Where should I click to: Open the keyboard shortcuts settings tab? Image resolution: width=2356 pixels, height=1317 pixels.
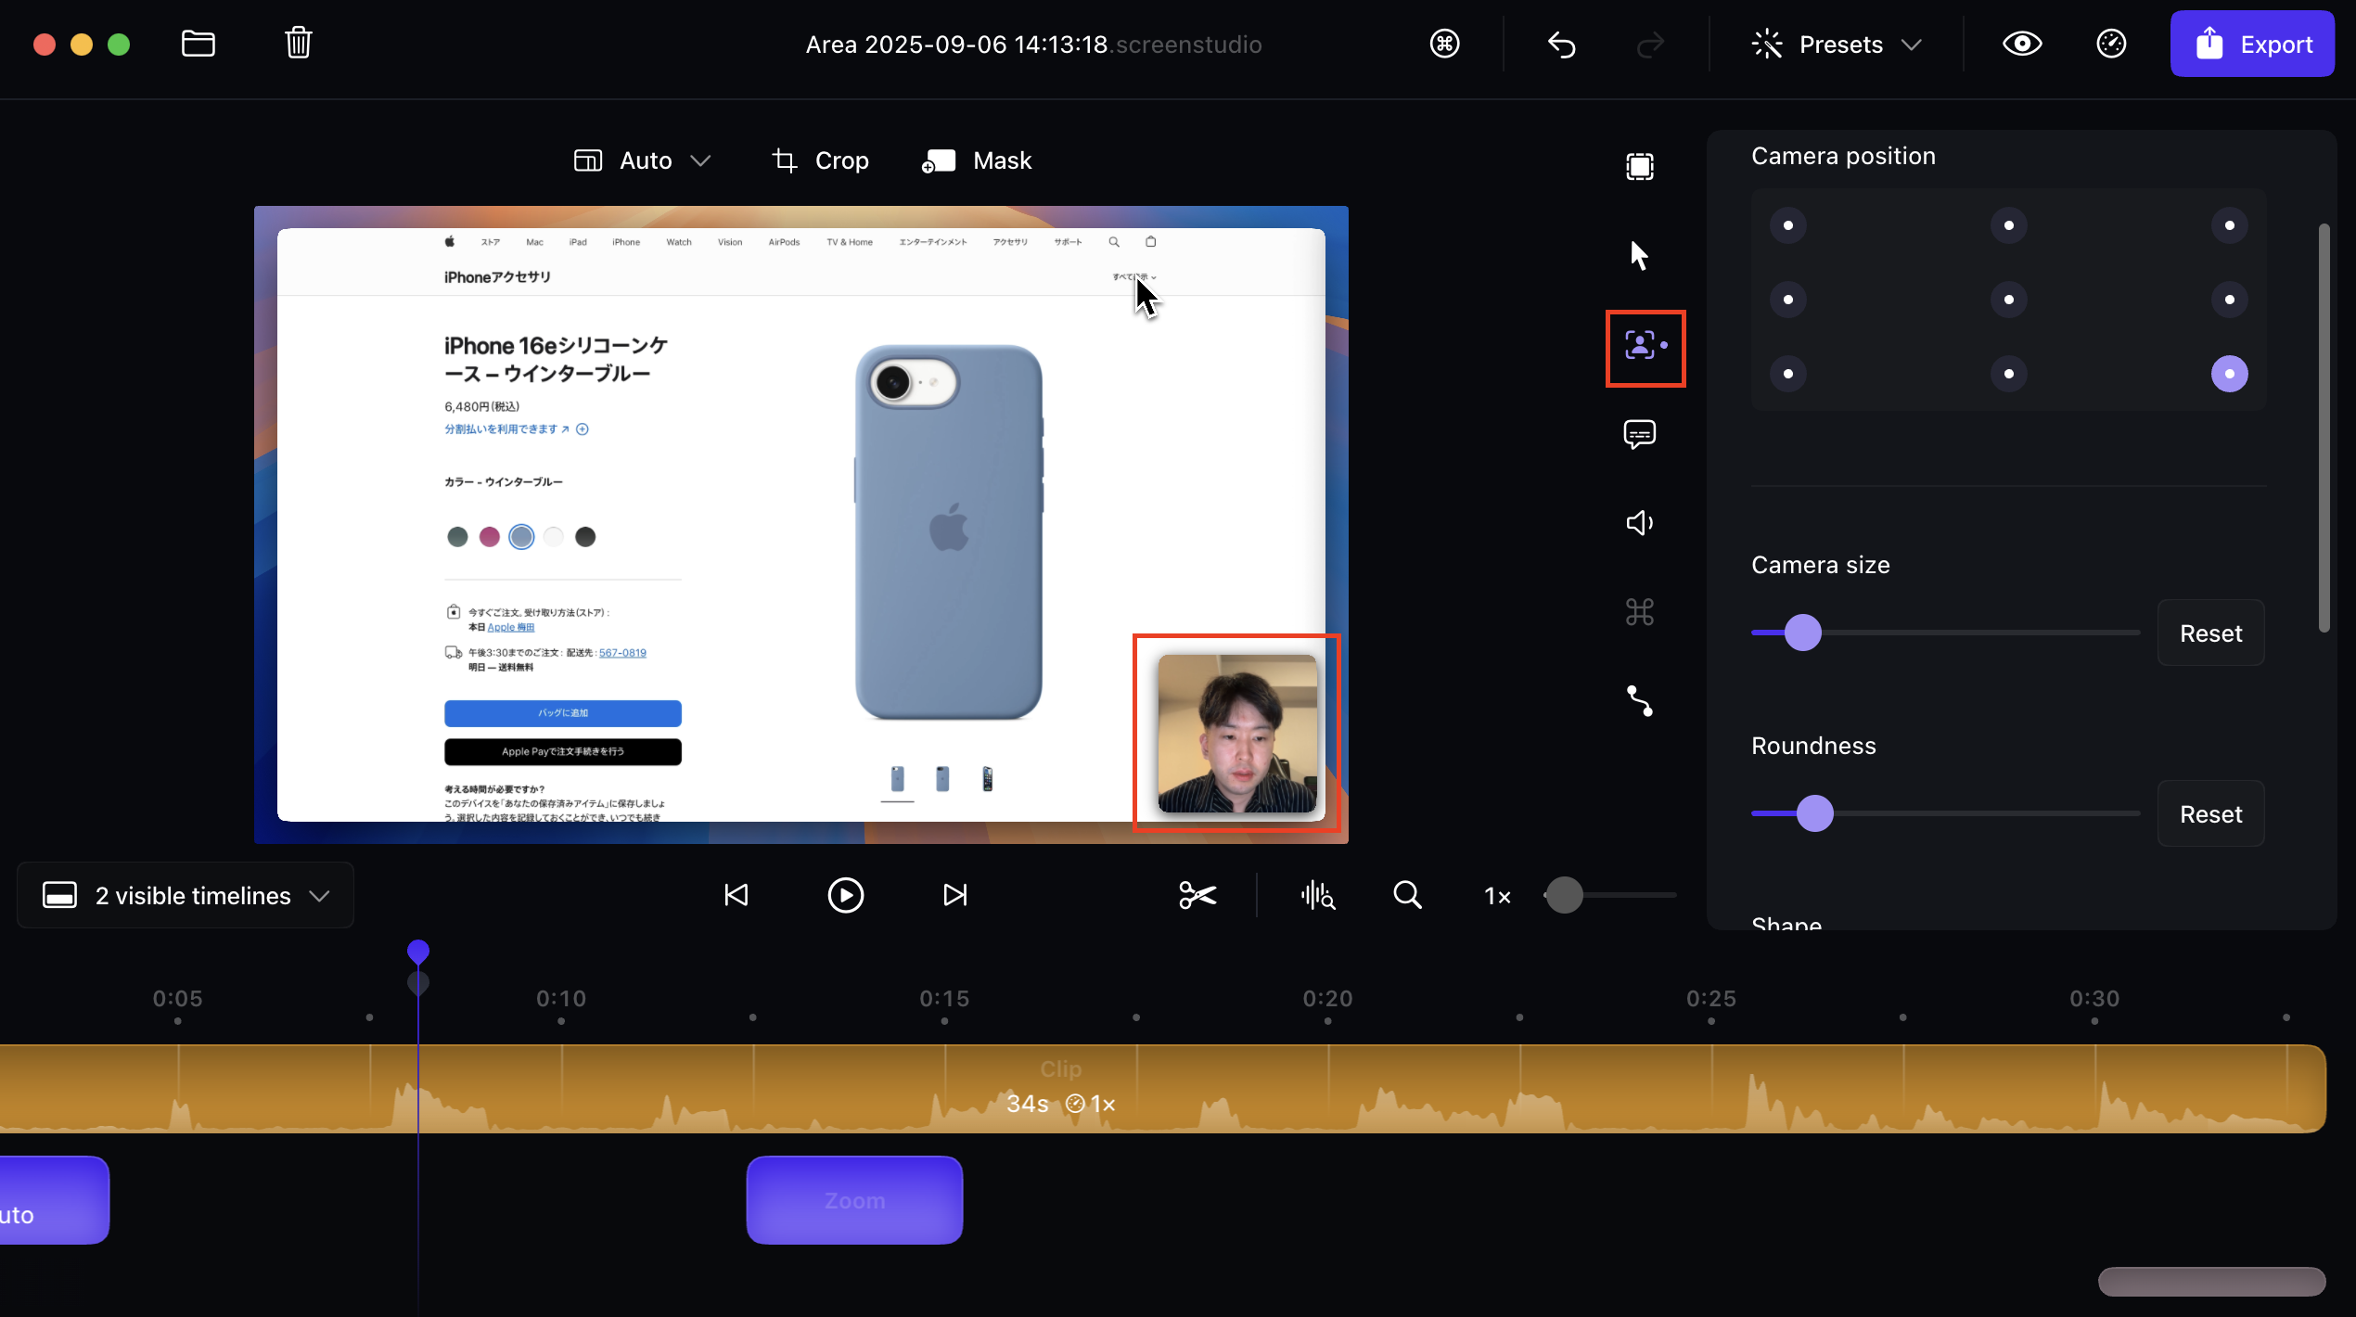click(x=1640, y=612)
